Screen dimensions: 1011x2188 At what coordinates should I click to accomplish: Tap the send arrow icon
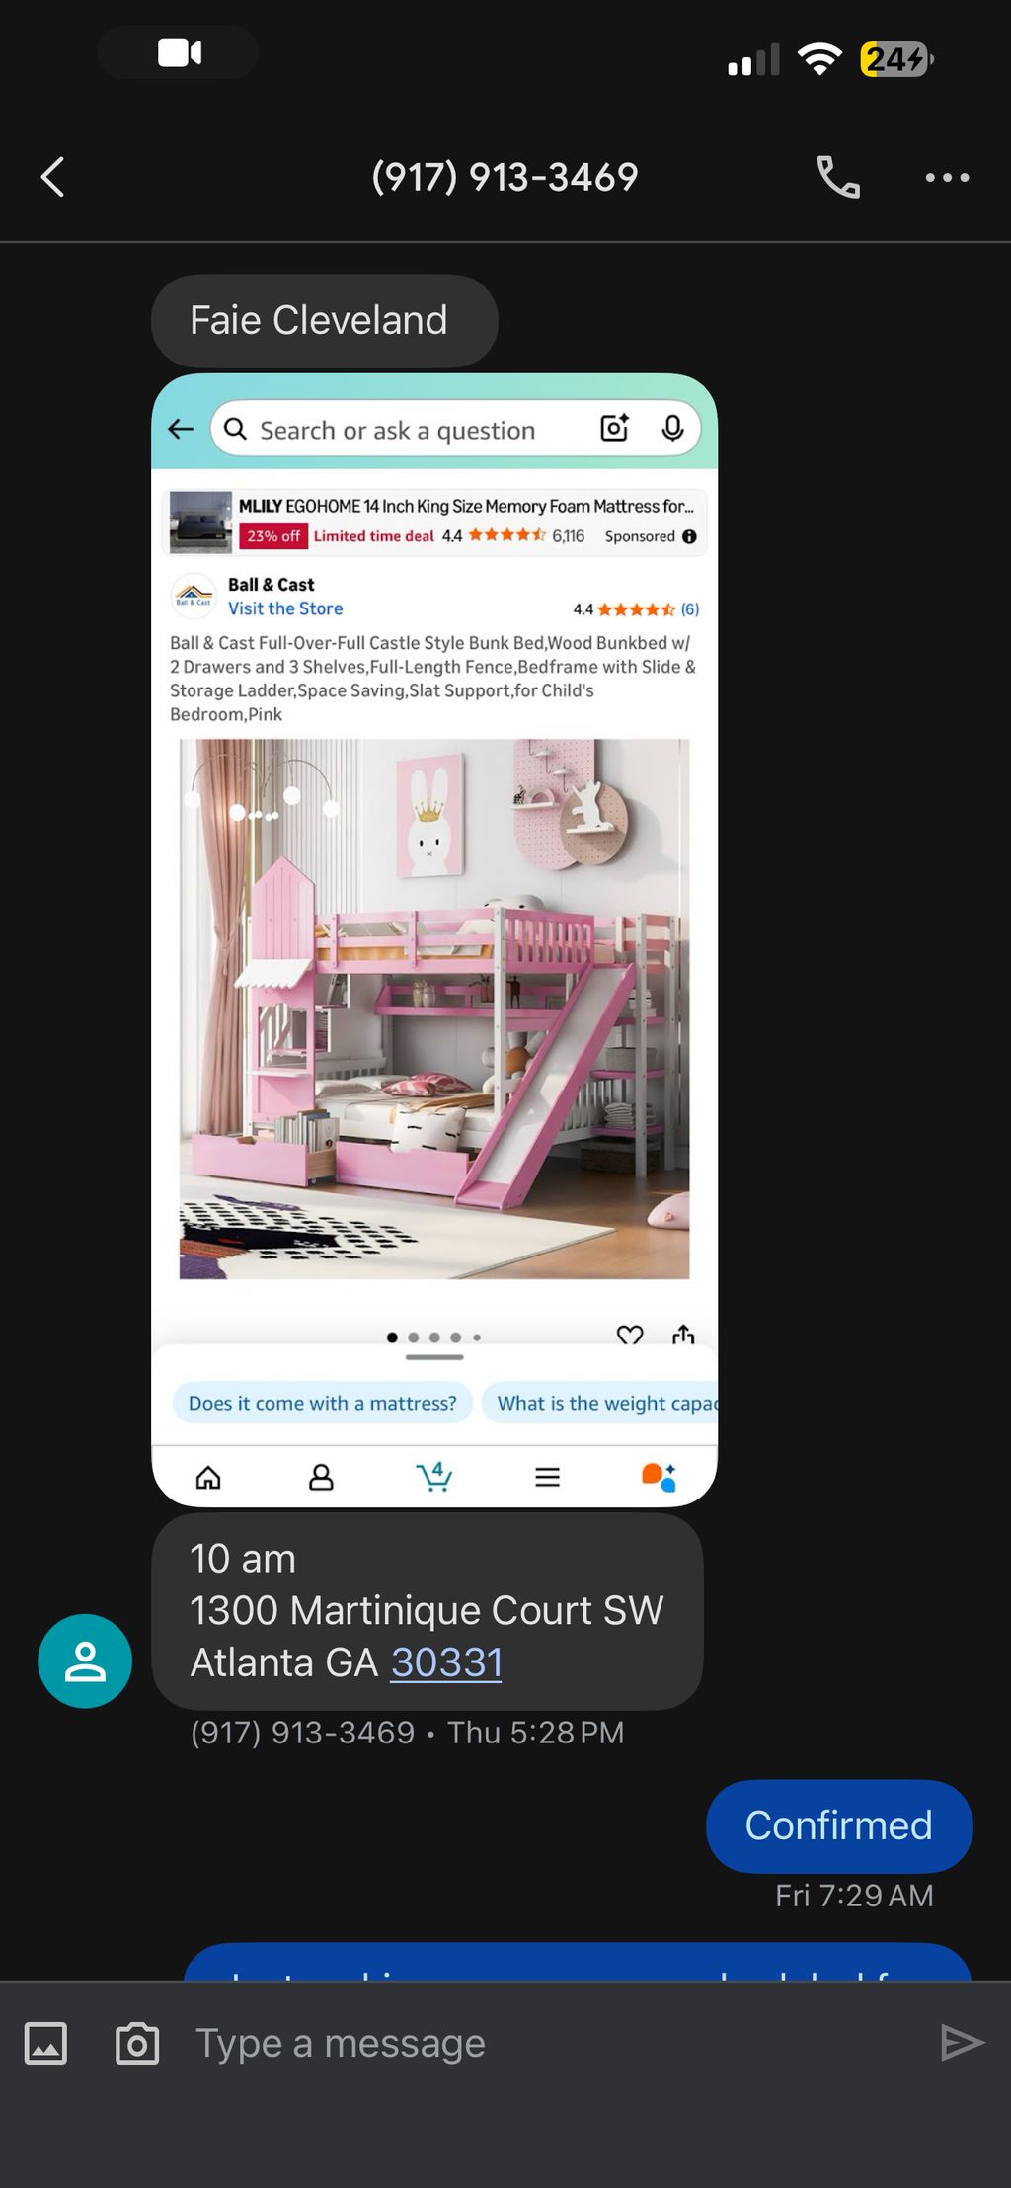963,2043
